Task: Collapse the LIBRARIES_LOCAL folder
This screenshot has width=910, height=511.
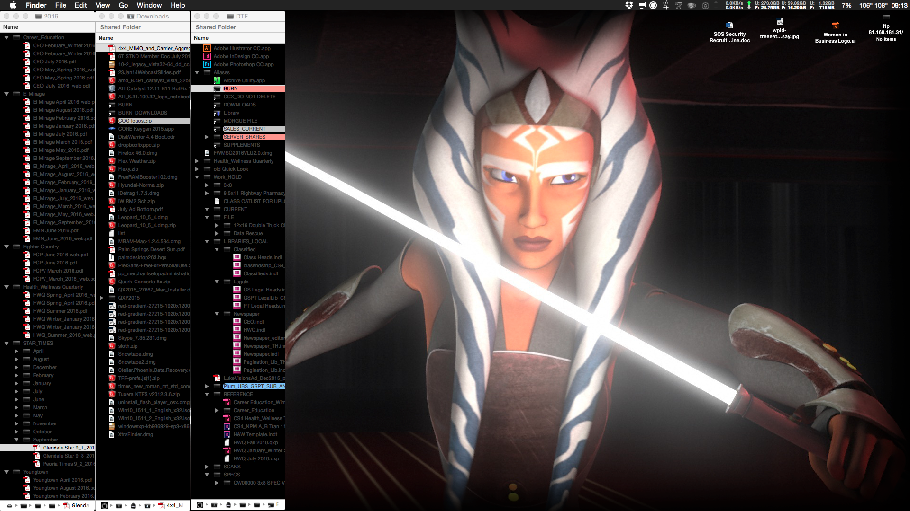Action: (x=207, y=241)
